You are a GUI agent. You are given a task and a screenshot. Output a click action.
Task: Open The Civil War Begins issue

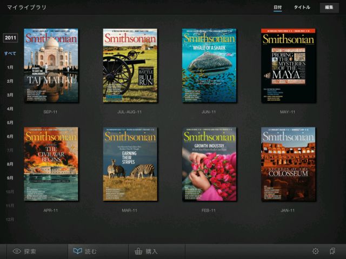pyautogui.click(x=51, y=164)
